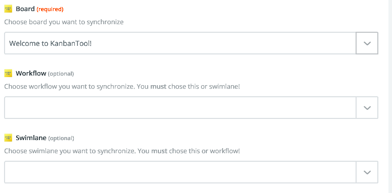
Task: Click the Board field label
Action: pos(25,9)
